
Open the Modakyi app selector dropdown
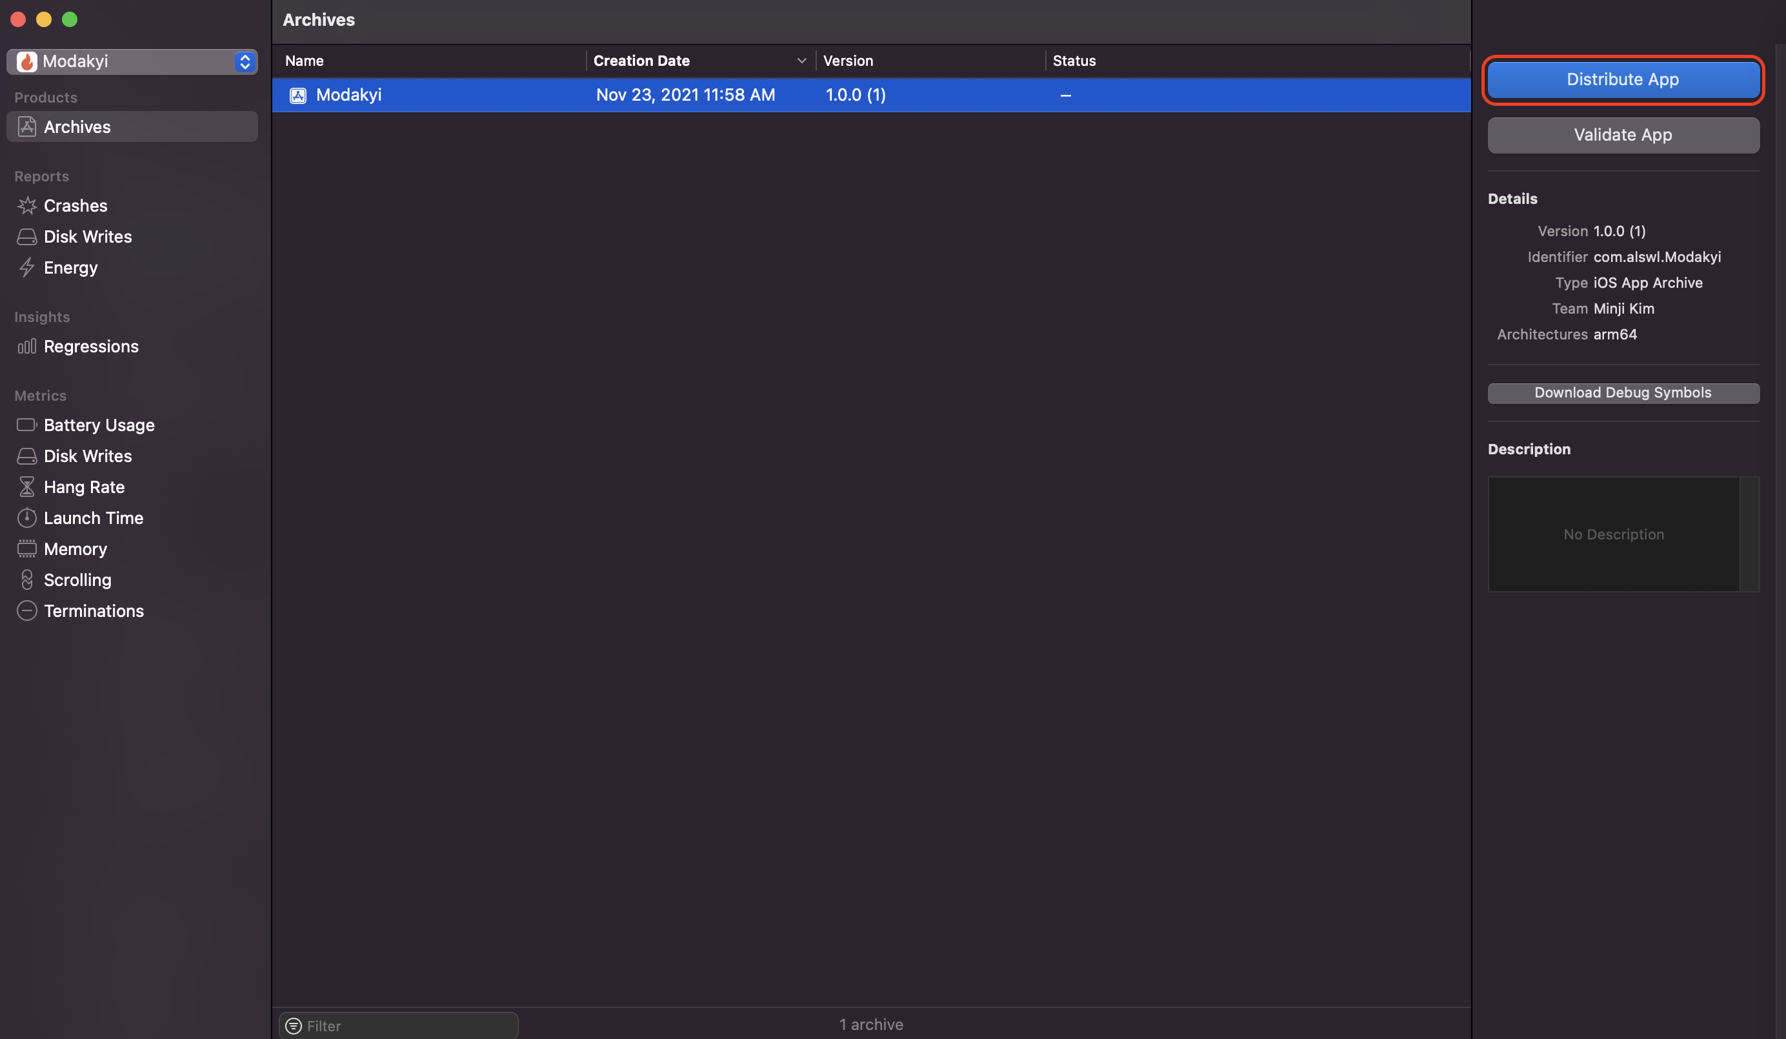click(x=132, y=62)
